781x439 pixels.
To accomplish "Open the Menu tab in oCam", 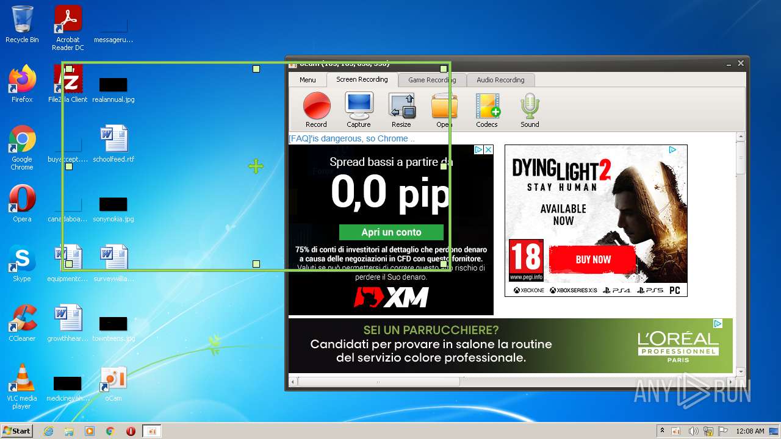I will click(x=308, y=80).
